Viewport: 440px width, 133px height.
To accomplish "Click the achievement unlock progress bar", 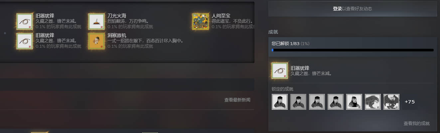I will pyautogui.click(x=353, y=50).
